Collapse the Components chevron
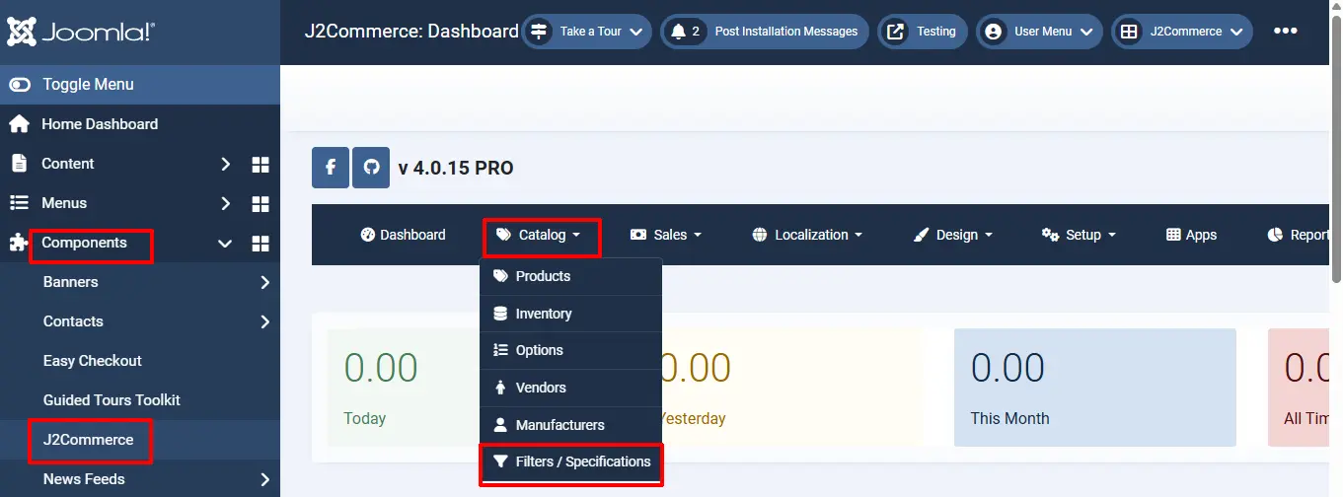1343x497 pixels. [x=225, y=243]
